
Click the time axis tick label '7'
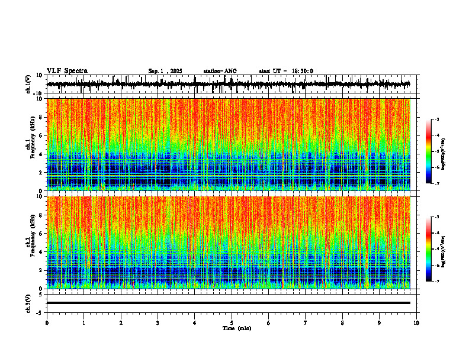pyautogui.click(x=306, y=323)
